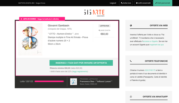Image resolution: width=179 pixels, height=103 pixels.
Task: Click the 'Offerte telefoniche' heading
Action: point(156,61)
